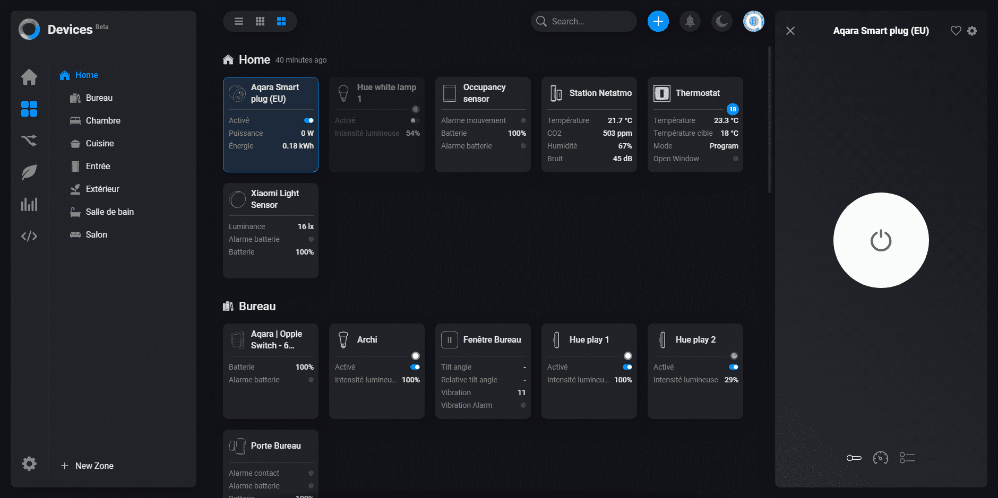The width and height of the screenshot is (998, 498).
Task: Open Aqara Smart plug settings gear
Action: pos(972,31)
